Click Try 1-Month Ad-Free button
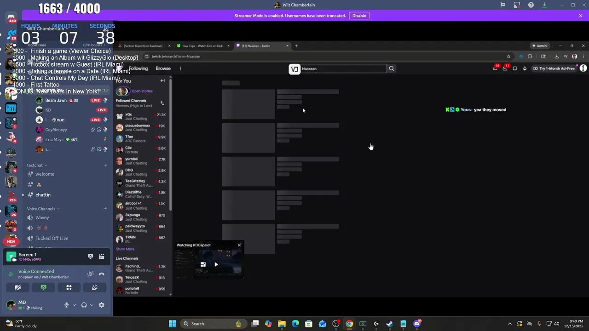Viewport: 589px width, 331px height. pyautogui.click(x=554, y=68)
